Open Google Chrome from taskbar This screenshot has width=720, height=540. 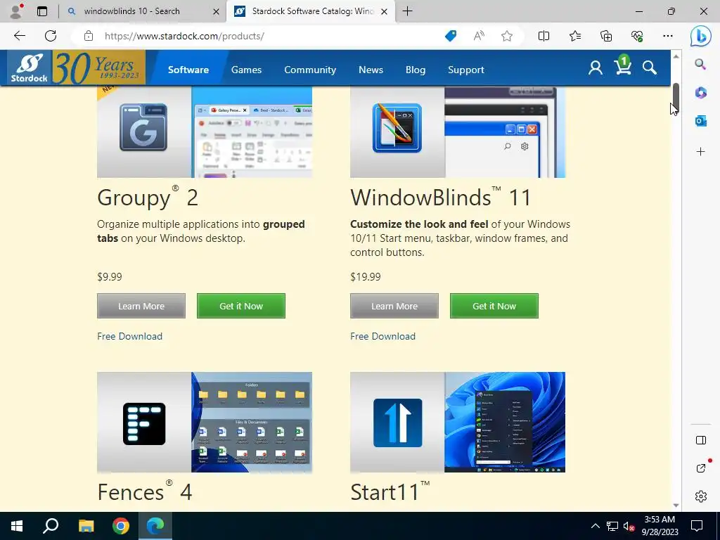click(121, 526)
